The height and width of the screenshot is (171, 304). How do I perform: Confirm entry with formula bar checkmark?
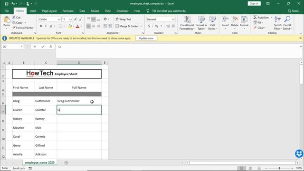coord(43,47)
